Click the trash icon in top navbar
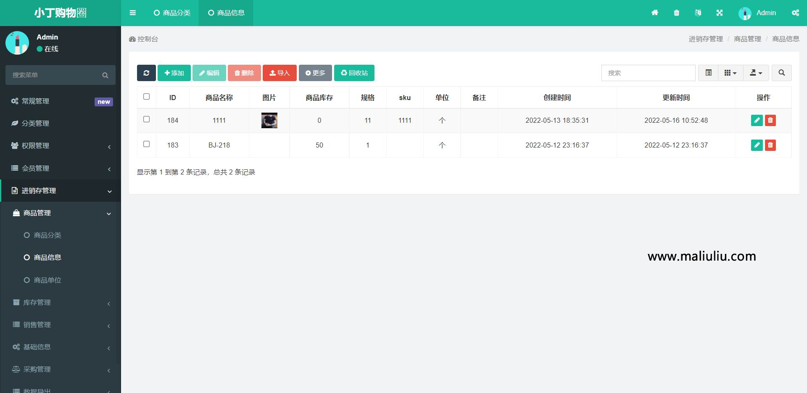The image size is (807, 393). [676, 13]
